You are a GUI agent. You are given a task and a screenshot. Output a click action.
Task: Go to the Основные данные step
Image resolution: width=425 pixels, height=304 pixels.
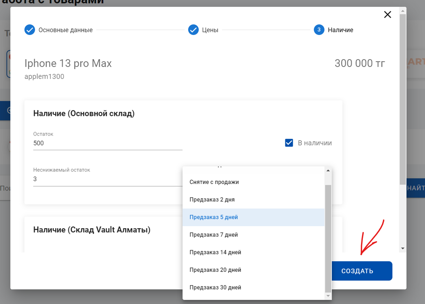(x=65, y=30)
